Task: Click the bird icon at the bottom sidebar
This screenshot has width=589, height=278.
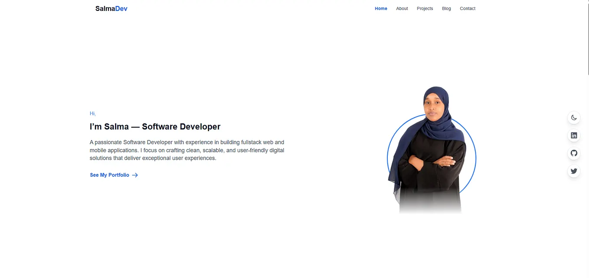Action: (x=573, y=171)
